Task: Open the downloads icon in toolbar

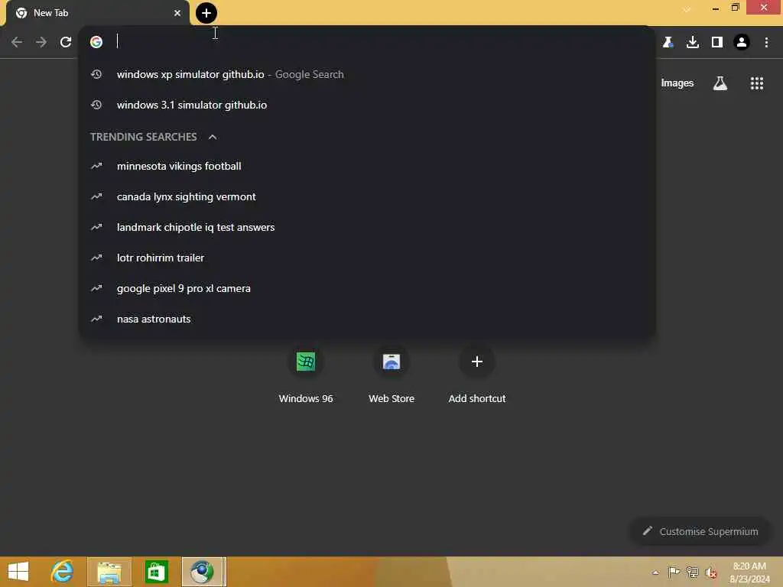Action: click(693, 42)
